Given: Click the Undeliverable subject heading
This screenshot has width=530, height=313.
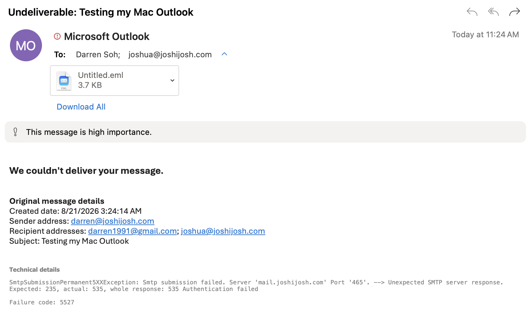Looking at the screenshot, I should (x=101, y=12).
